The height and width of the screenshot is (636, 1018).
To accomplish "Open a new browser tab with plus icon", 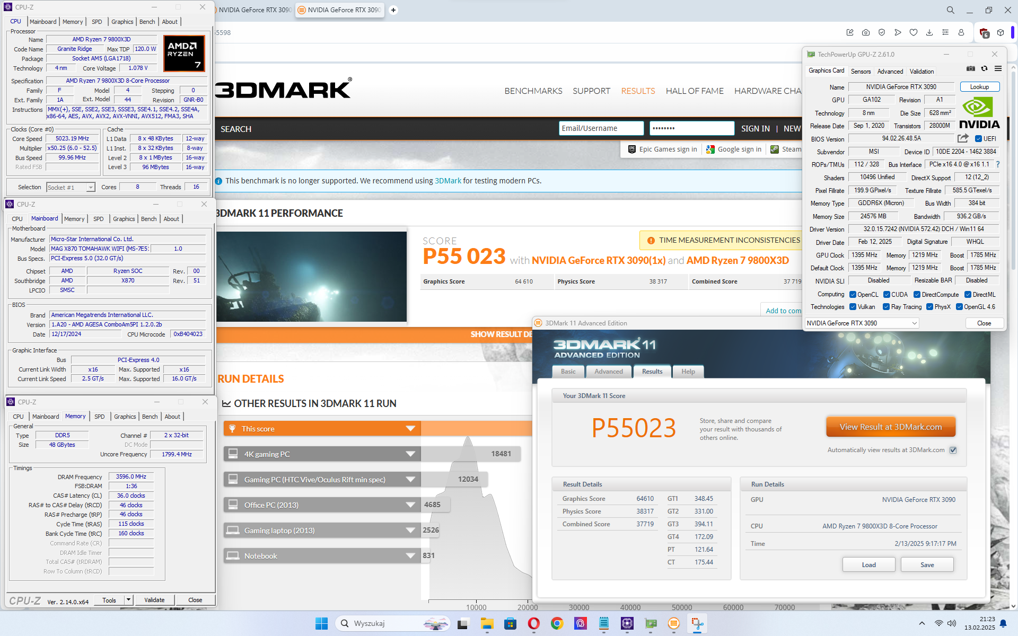I will 393,10.
